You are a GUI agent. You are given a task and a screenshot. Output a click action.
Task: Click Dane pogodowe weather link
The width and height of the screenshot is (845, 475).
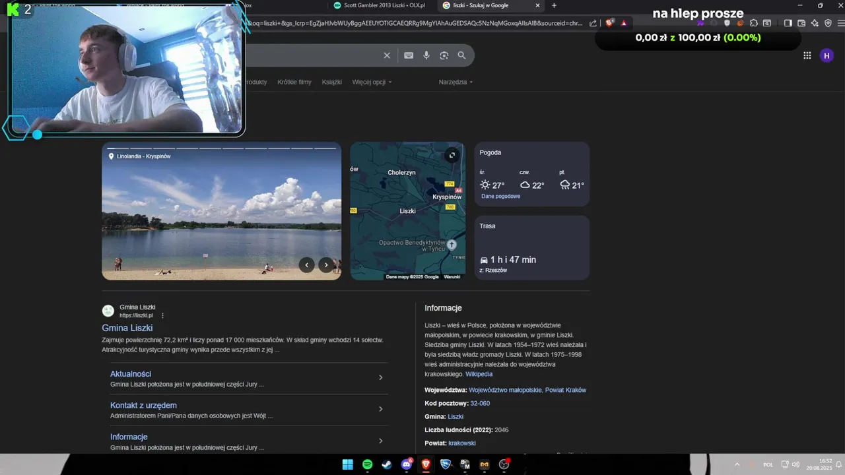tap(500, 196)
